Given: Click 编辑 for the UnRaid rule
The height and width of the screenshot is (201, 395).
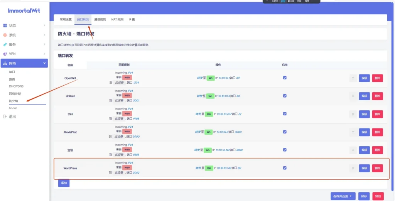Looking at the screenshot, I should click(364, 96).
